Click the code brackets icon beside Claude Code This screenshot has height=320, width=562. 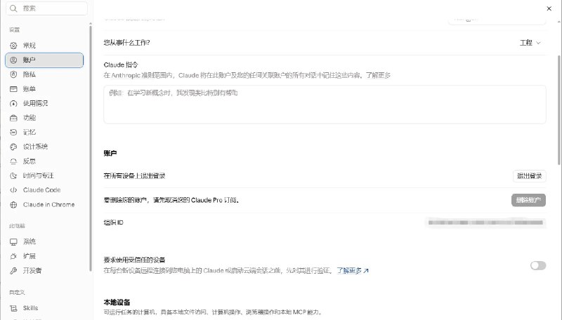point(13,190)
